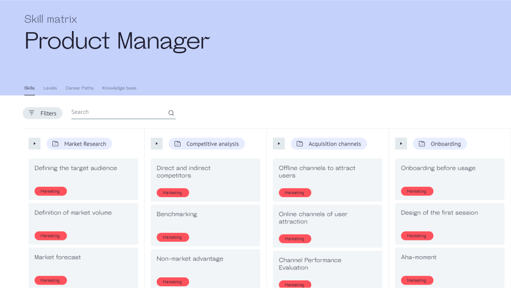
Task: Open the Aha-moment skill card
Action: pyautogui.click(x=450, y=268)
